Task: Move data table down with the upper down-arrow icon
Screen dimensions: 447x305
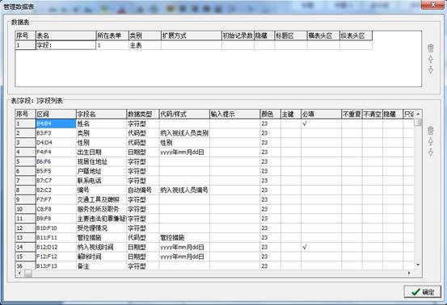Action: point(431,69)
